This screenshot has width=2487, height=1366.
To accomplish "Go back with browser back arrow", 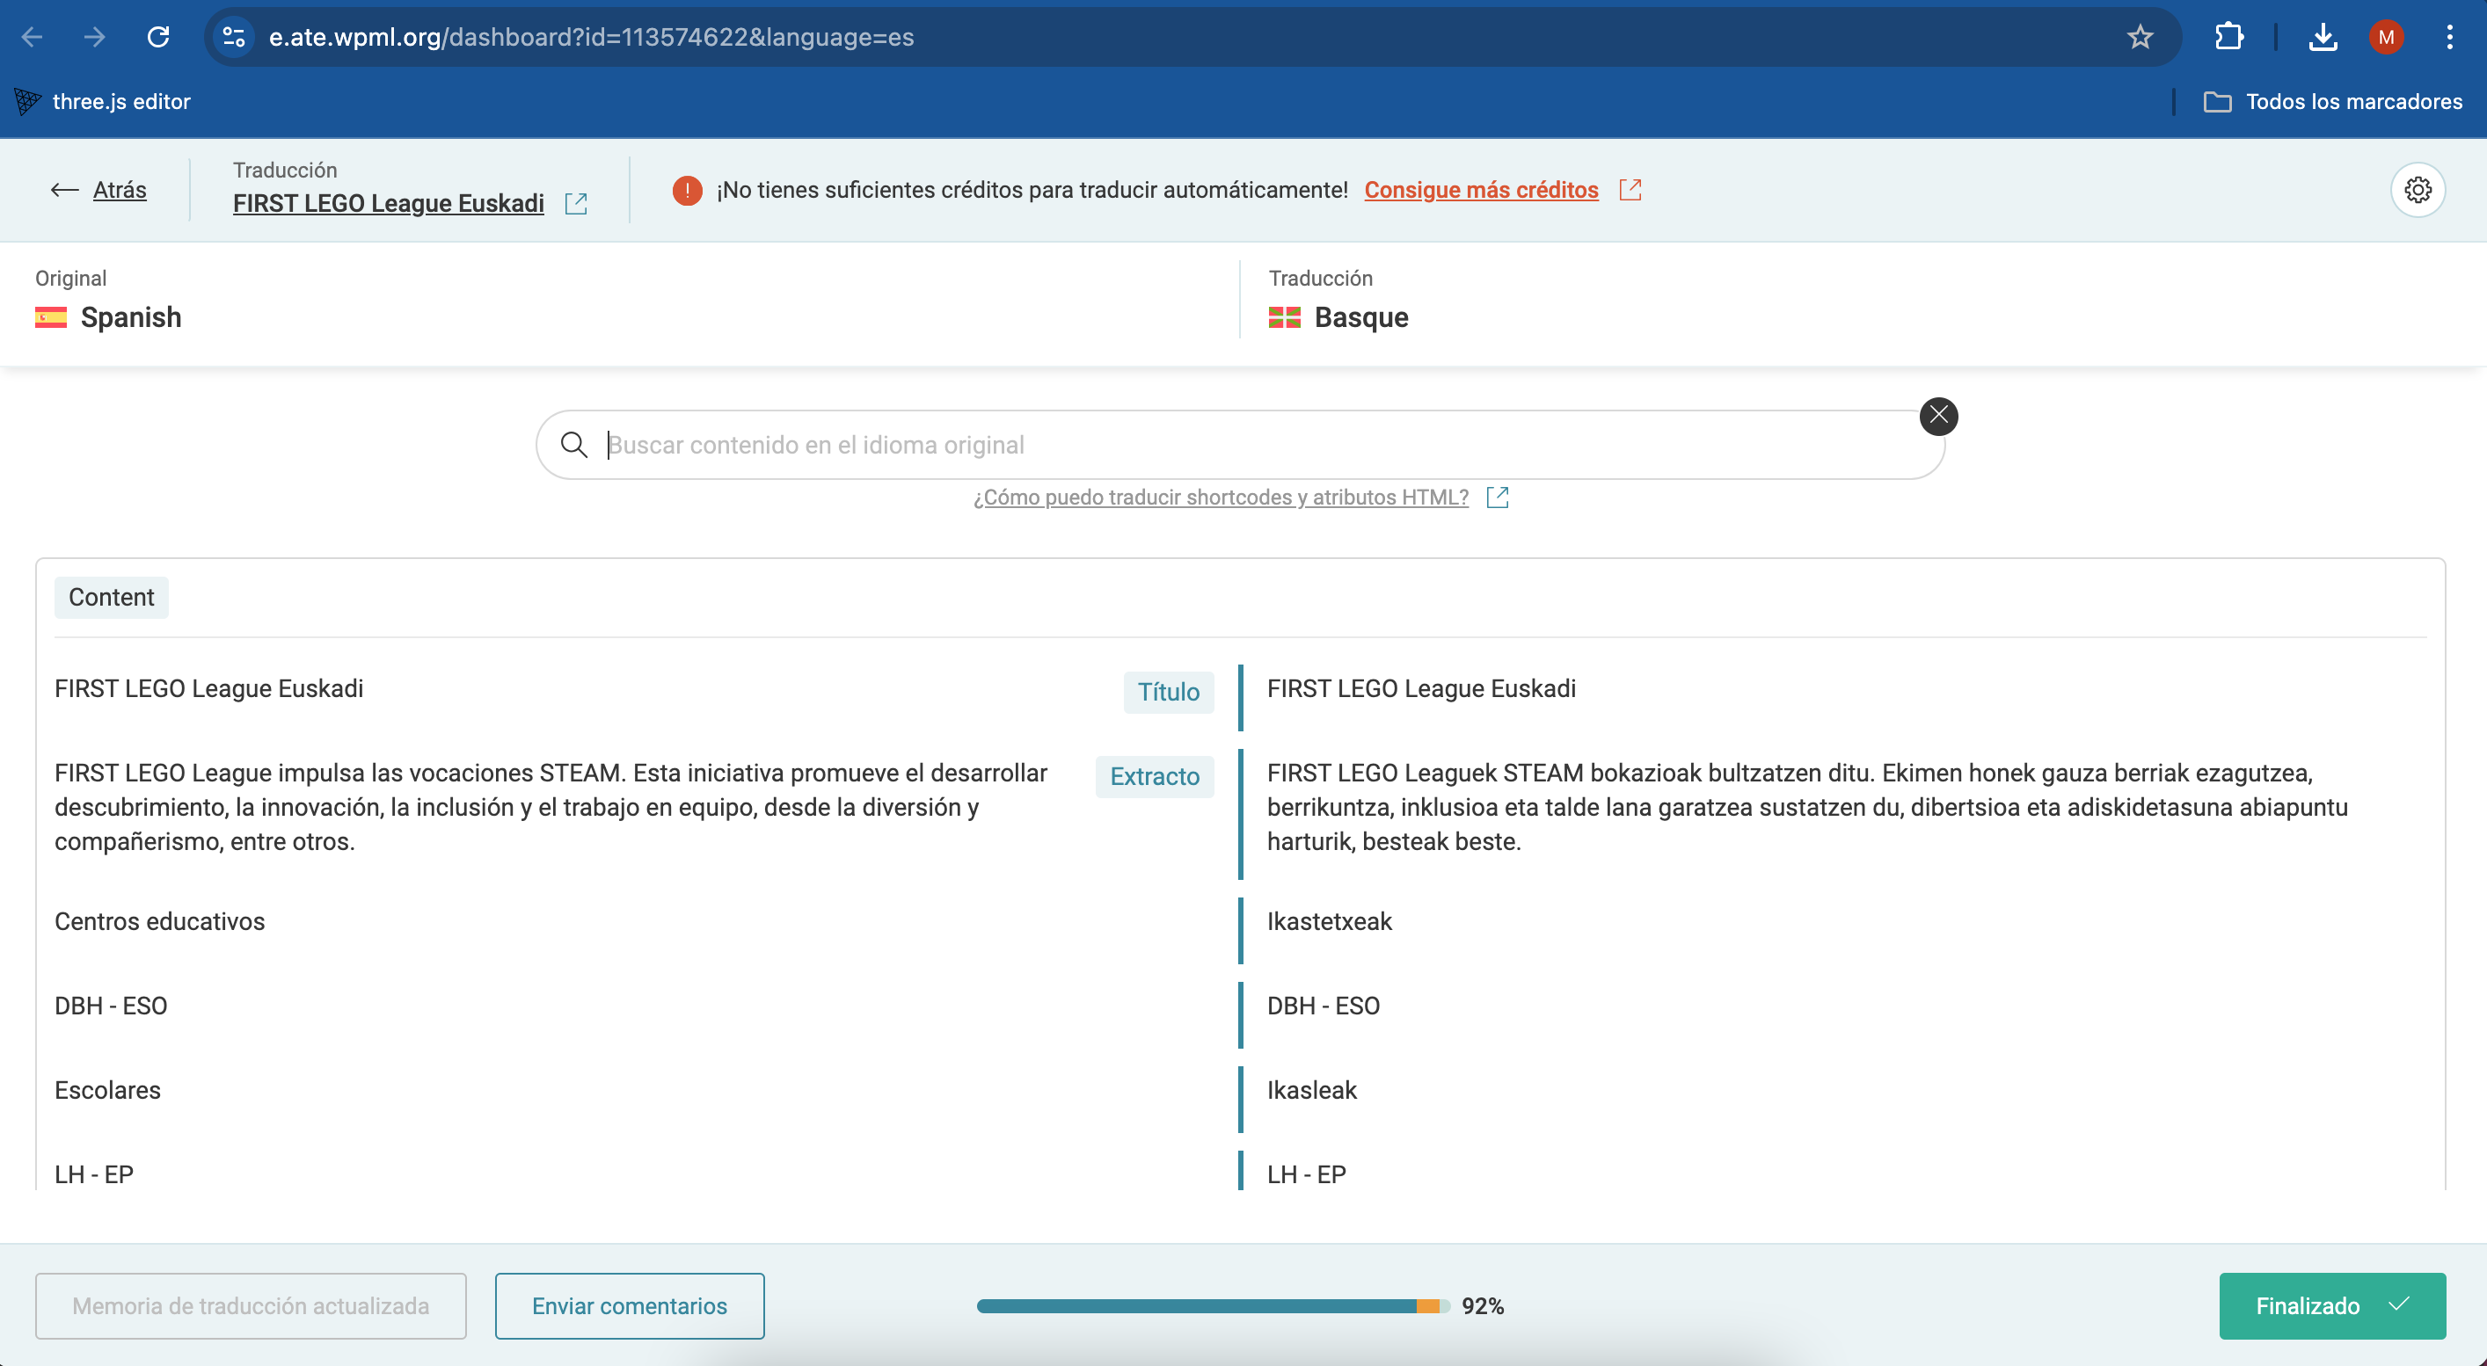I will point(32,37).
